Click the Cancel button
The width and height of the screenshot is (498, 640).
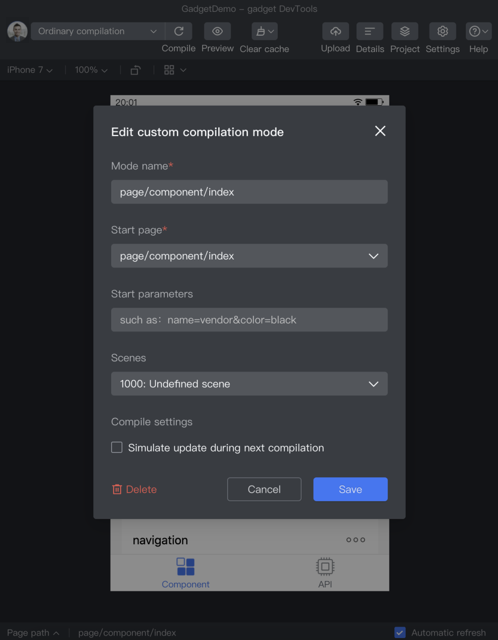point(264,489)
